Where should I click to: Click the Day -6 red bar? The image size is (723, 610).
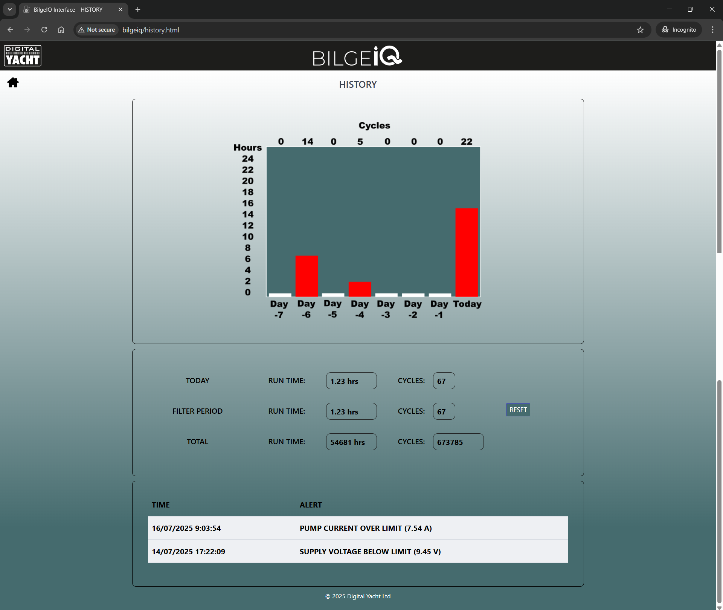click(x=307, y=276)
